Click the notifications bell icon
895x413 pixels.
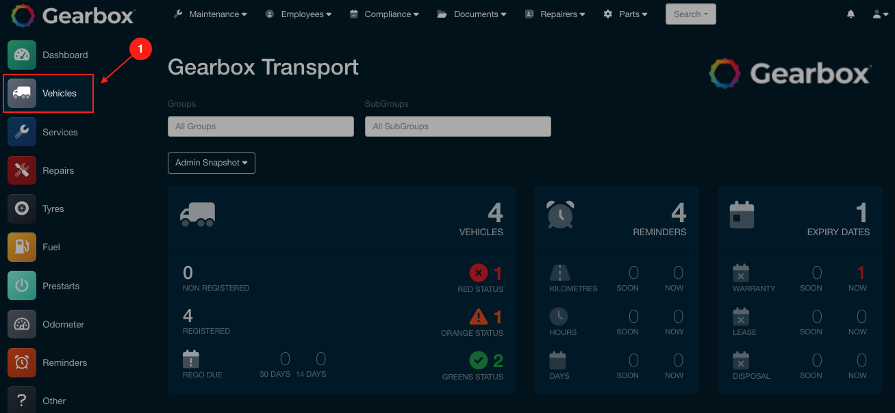[x=851, y=14]
